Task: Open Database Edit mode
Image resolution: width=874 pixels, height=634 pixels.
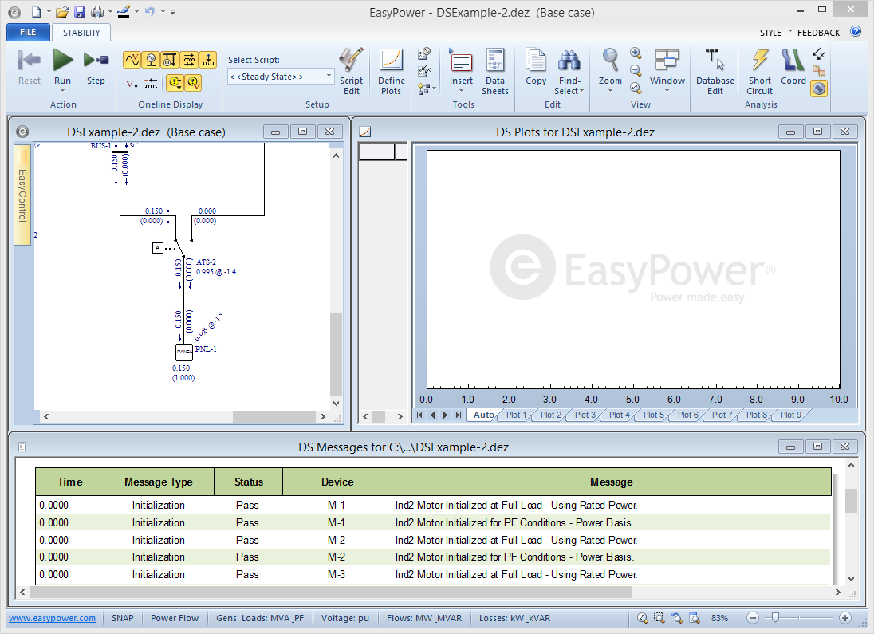Action: tap(715, 71)
